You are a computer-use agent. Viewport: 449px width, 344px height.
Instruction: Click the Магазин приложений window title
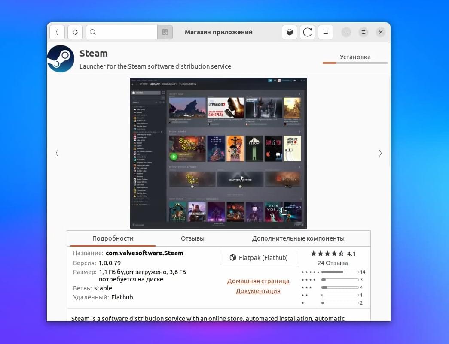tap(219, 32)
